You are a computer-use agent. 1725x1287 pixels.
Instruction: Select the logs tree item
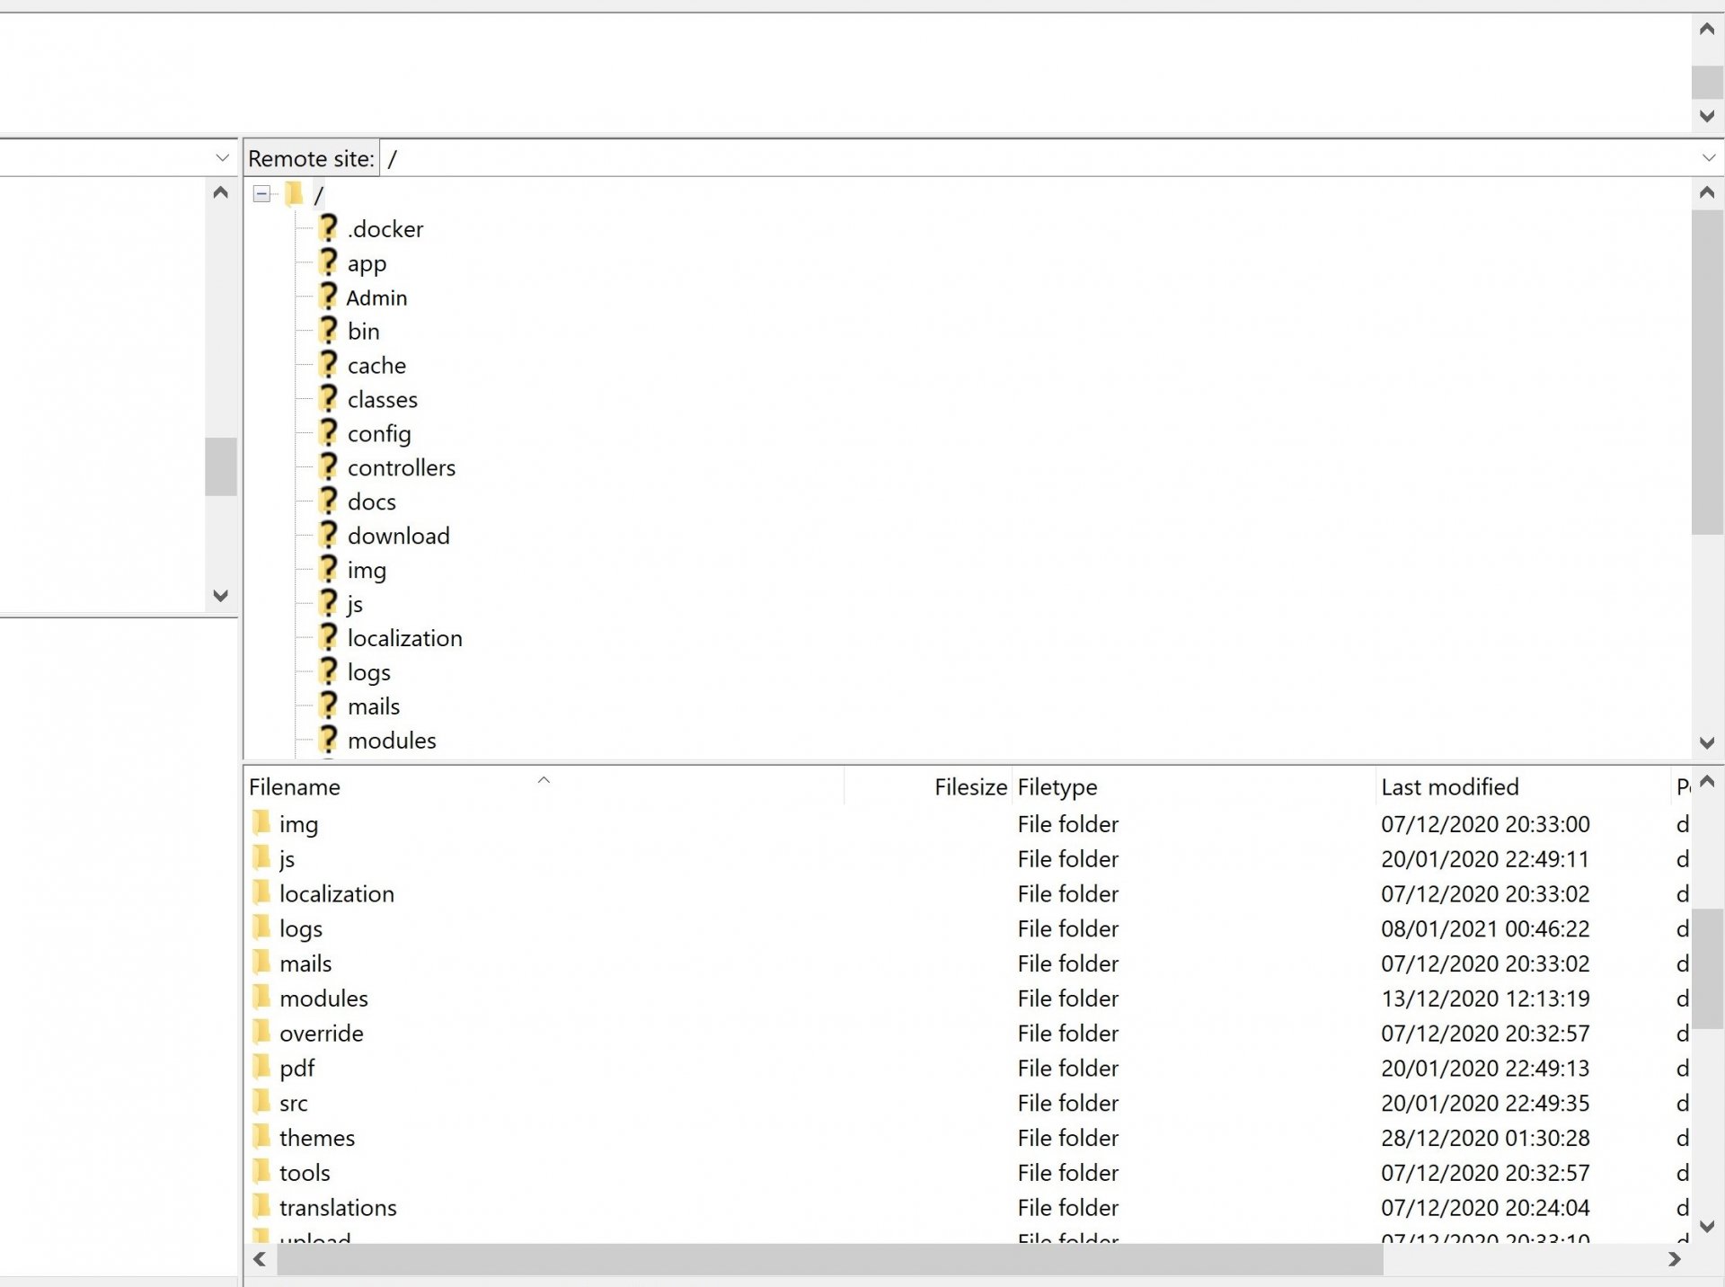(368, 672)
